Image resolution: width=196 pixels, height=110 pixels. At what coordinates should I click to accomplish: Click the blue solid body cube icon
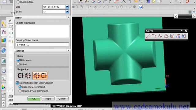tap(140, 7)
